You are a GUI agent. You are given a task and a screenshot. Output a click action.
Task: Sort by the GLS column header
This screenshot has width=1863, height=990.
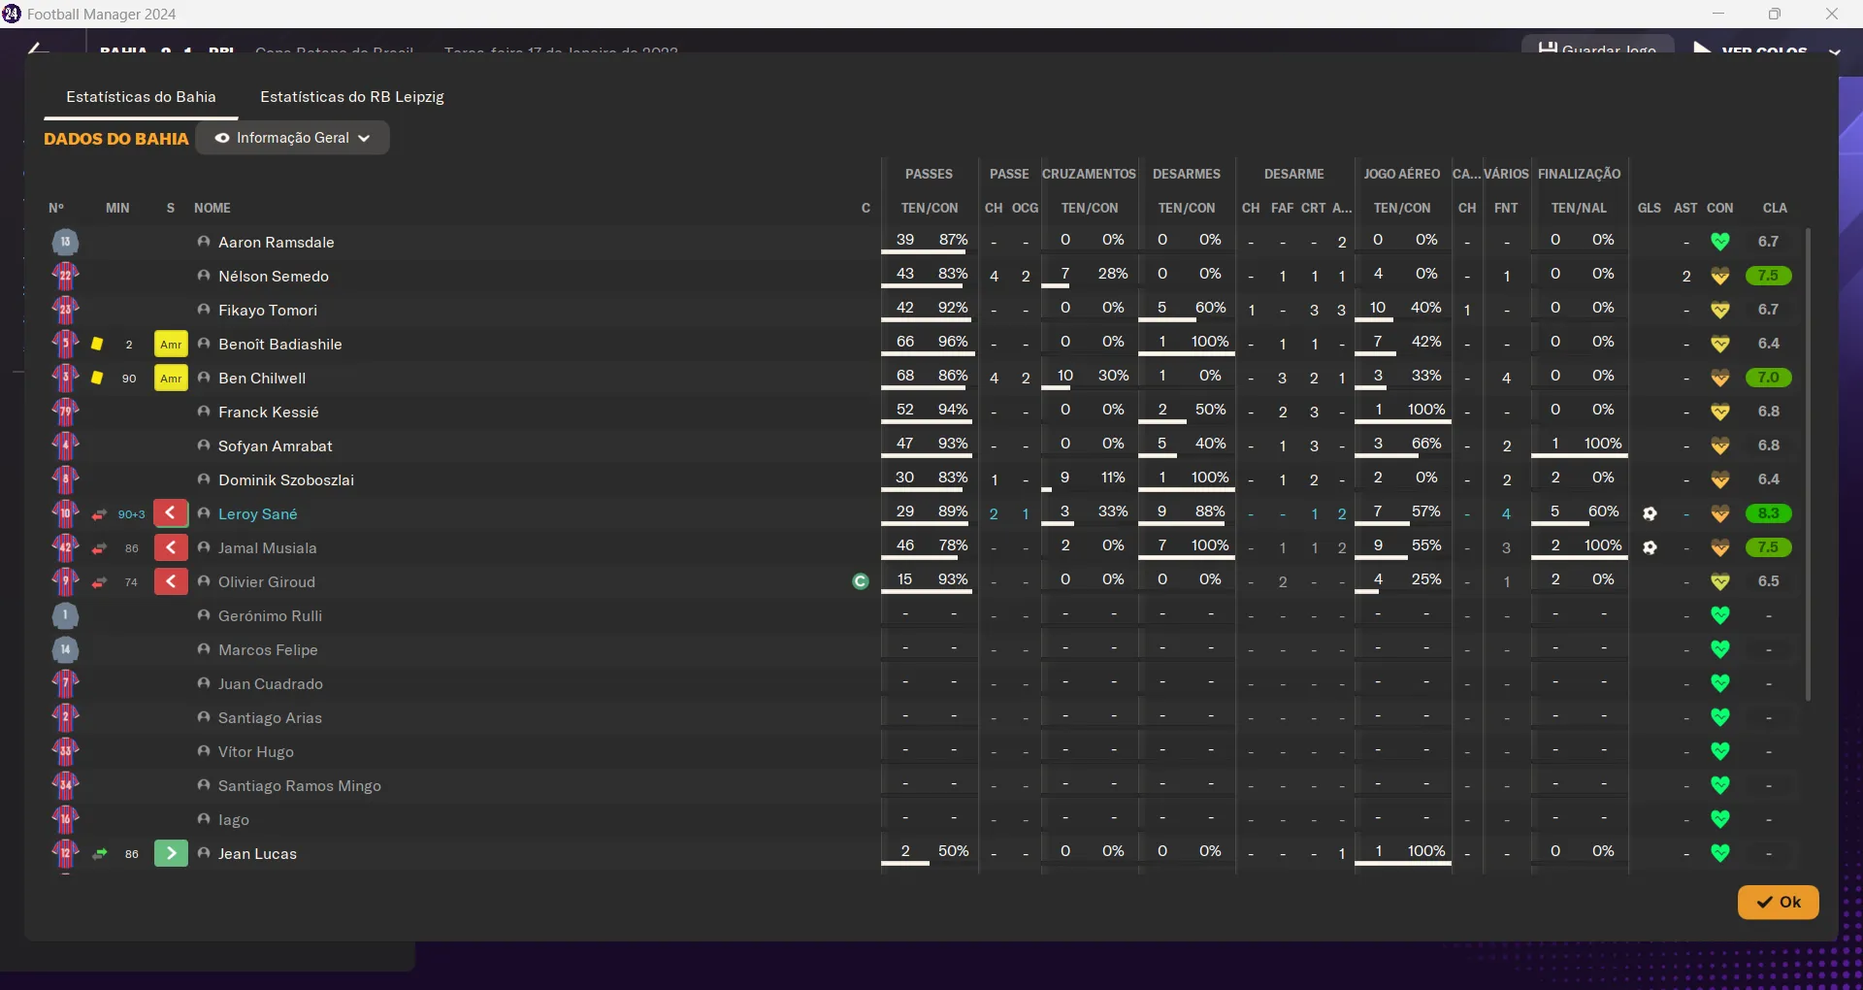click(1650, 208)
